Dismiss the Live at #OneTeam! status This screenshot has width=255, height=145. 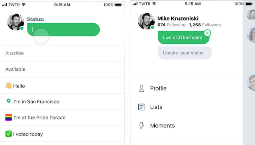[207, 33]
